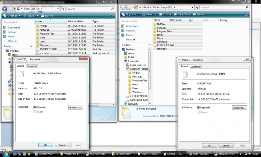Click volume speaker icon in system tray
This screenshot has width=261, height=157.
(250, 154)
